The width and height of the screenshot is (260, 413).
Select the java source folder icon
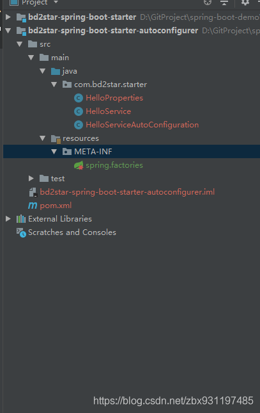(56, 71)
